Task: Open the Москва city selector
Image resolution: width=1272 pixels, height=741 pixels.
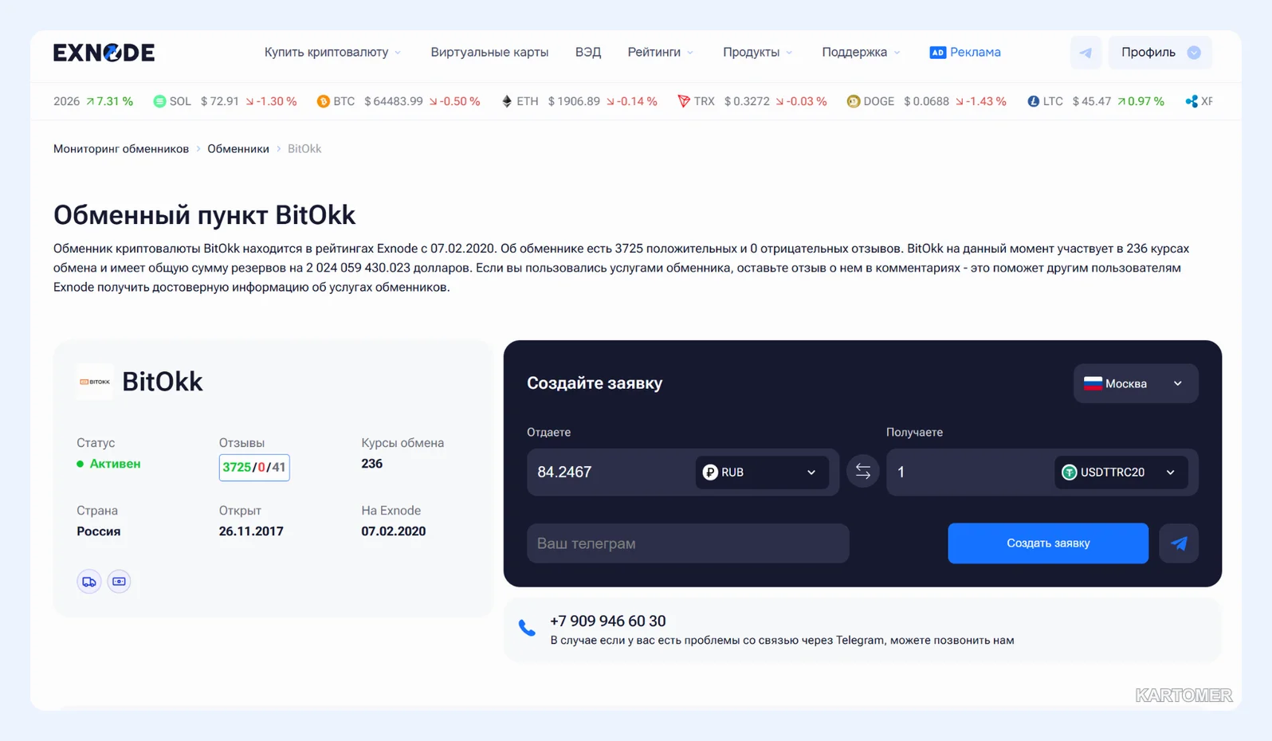Action: [x=1136, y=383]
